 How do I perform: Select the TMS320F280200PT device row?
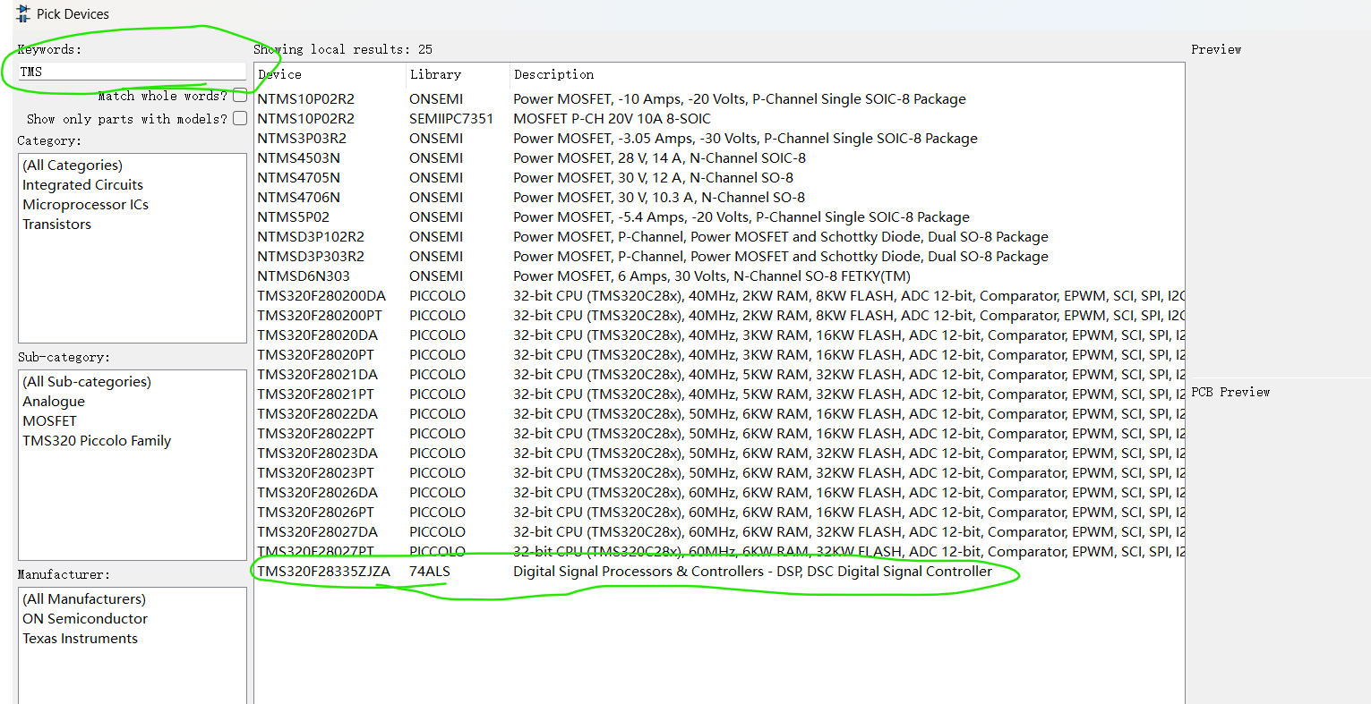coord(719,316)
